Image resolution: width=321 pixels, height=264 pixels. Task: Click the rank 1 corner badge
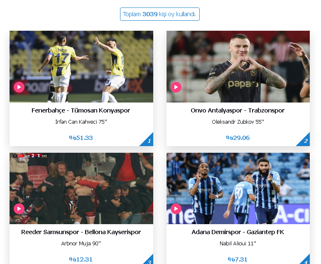tap(148, 140)
